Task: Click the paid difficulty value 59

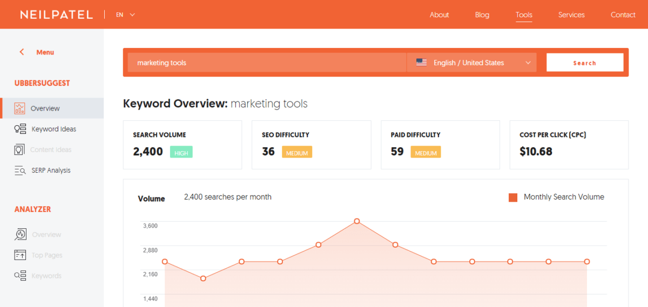Action: pos(397,152)
